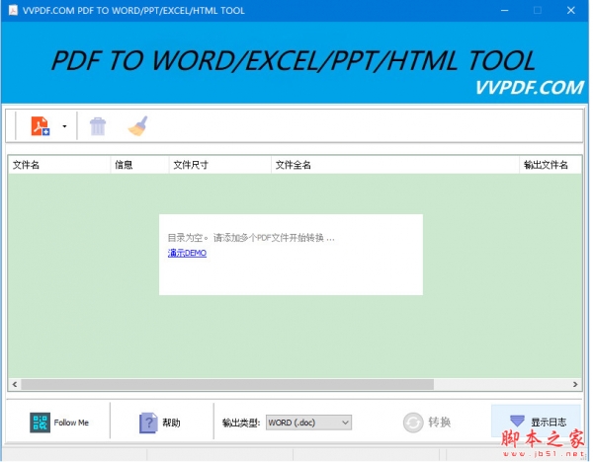Image resolution: width=593 pixels, height=462 pixels.
Task: Click the 显示日志 show log button
Action: pyautogui.click(x=536, y=422)
